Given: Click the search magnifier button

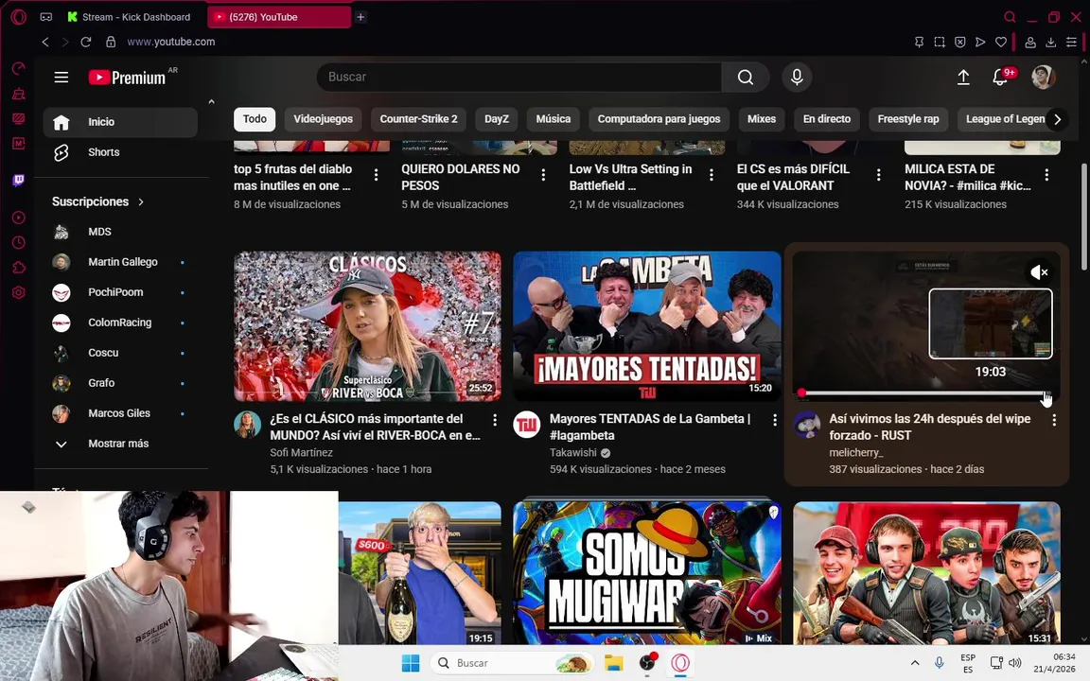Looking at the screenshot, I should 746,78.
